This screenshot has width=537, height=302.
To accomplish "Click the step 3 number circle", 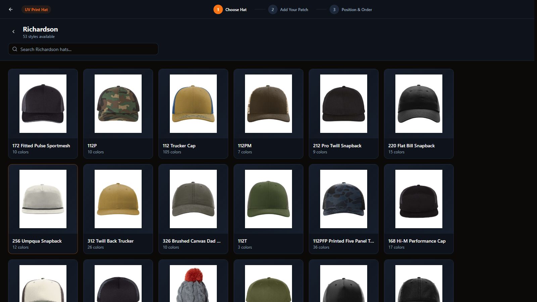I will [x=334, y=9].
